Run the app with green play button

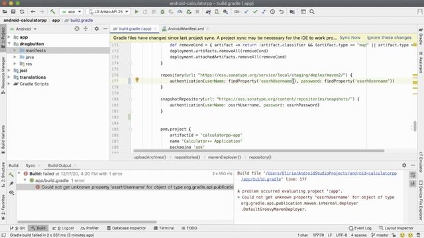point(136,12)
